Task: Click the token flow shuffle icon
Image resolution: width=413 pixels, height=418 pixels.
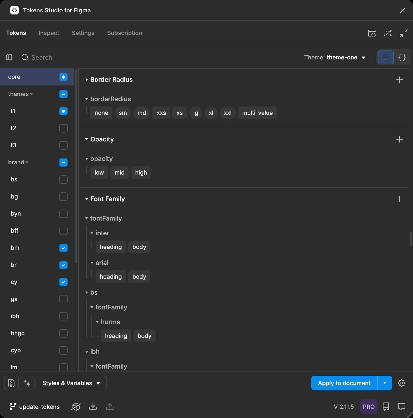Action: tap(388, 33)
